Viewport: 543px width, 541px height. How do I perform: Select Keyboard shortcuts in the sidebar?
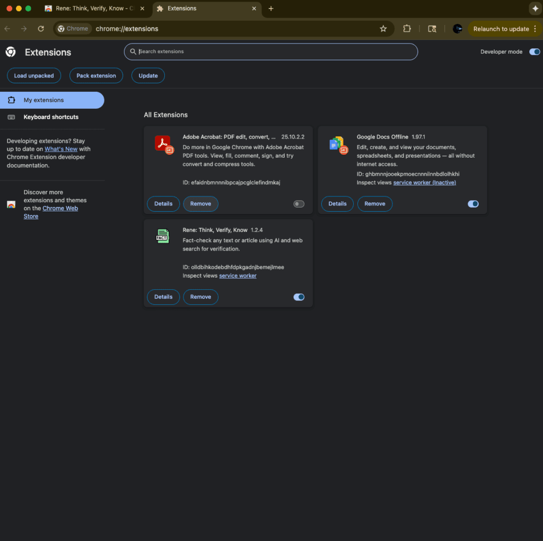click(x=51, y=117)
